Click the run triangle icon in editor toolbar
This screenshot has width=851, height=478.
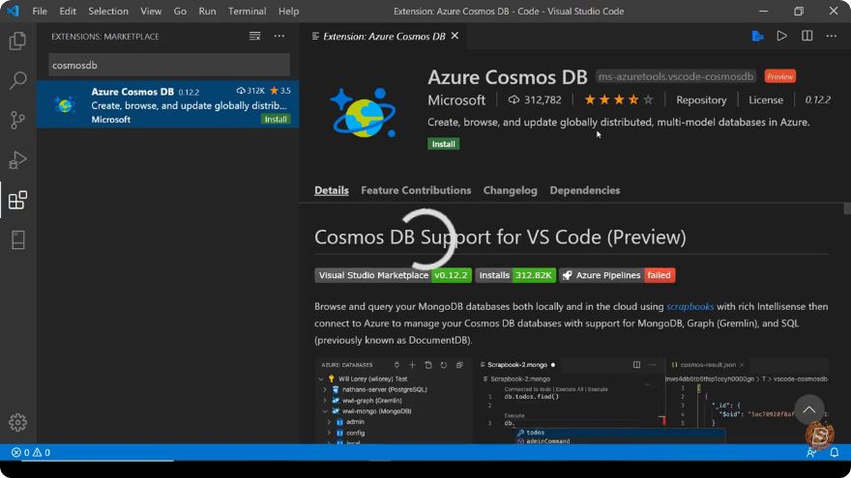(781, 37)
